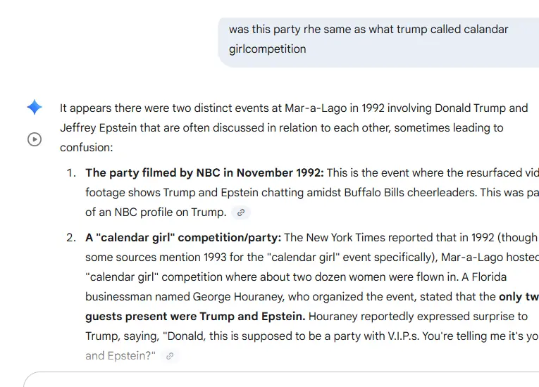Open source link chip after 'and Epstein?'
This screenshot has width=539, height=387.
click(x=169, y=356)
